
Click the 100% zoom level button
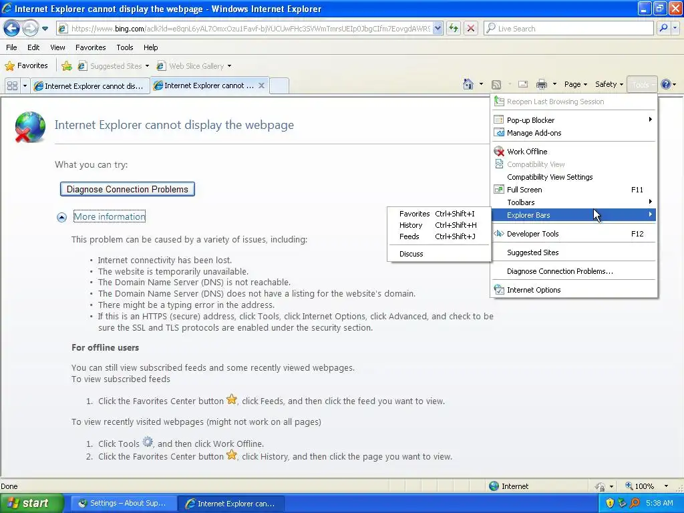[639, 486]
